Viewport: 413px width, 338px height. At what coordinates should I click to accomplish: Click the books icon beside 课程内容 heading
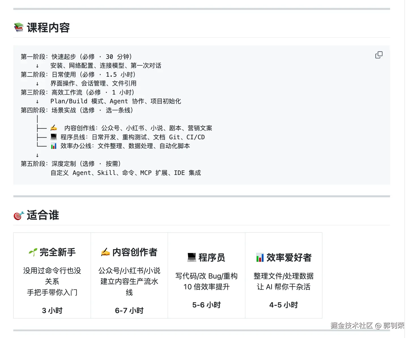tap(18, 27)
